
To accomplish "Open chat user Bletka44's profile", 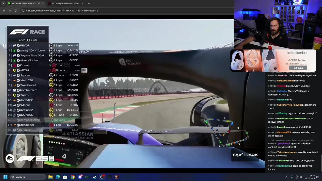I will pyautogui.click(x=282, y=75).
